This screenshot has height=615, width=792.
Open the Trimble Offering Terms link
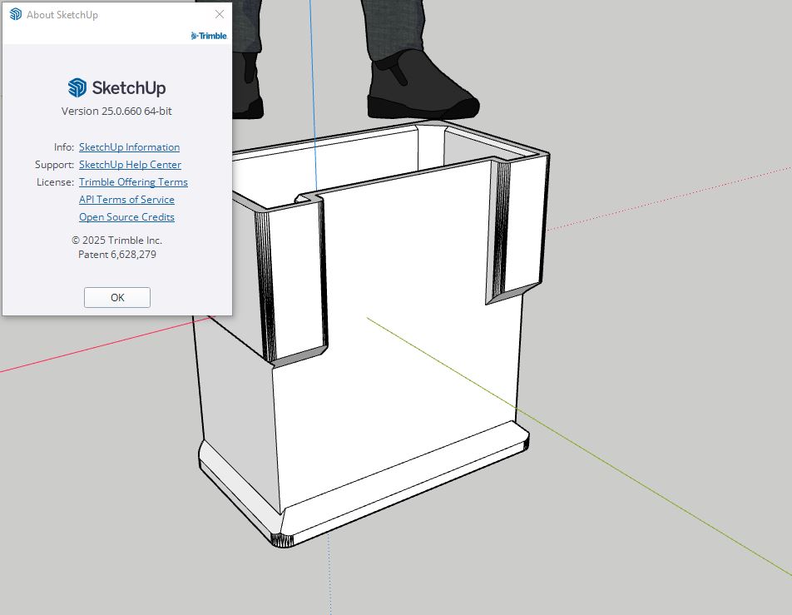(133, 182)
